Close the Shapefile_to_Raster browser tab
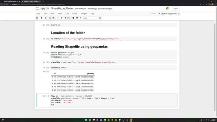 click(x=40, y=1)
